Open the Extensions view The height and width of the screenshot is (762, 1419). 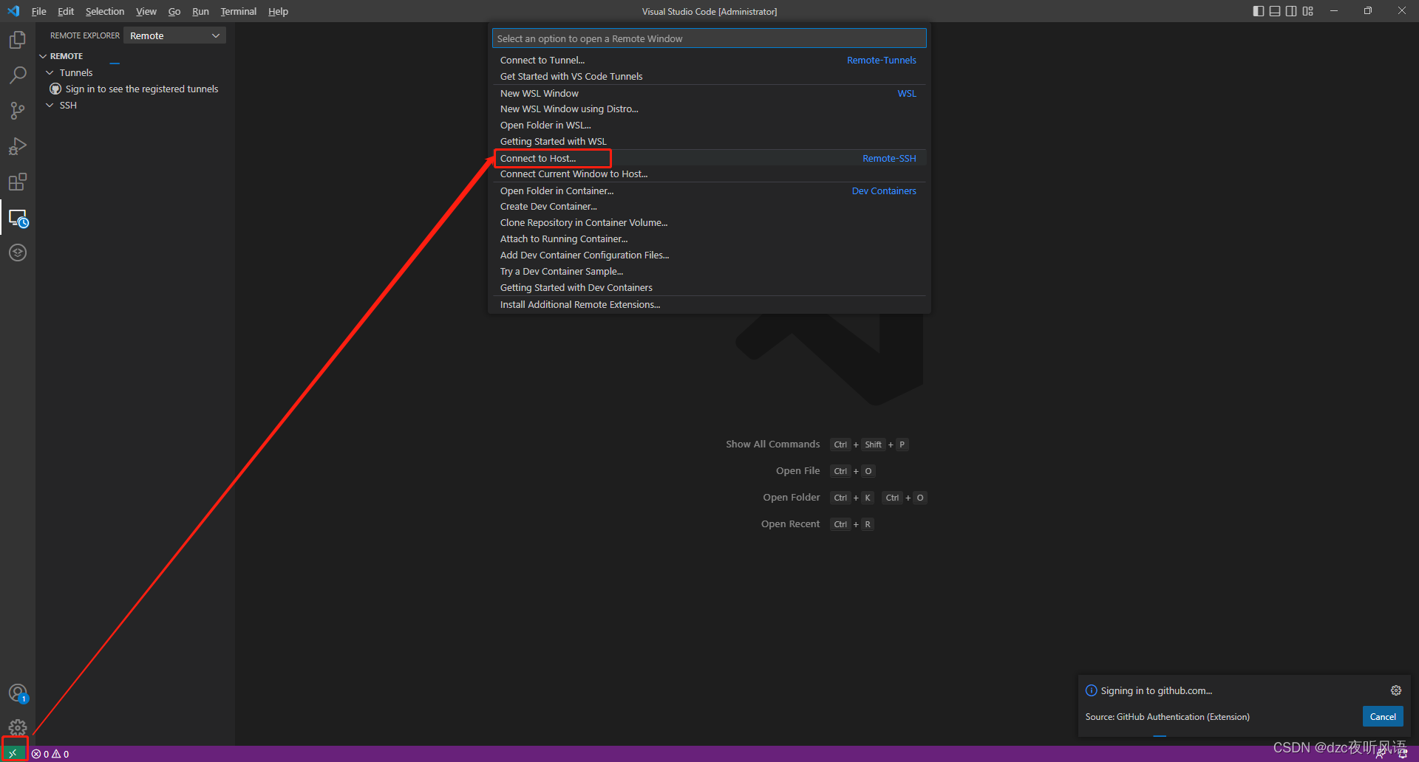tap(18, 181)
